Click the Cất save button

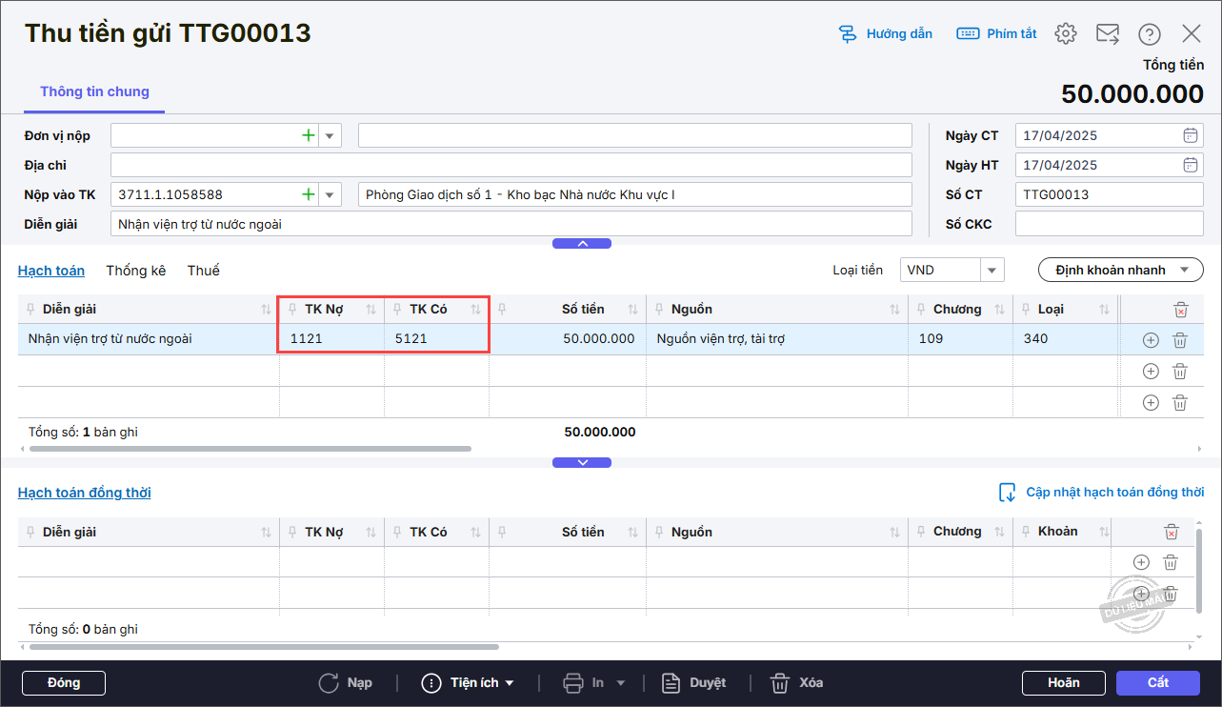tap(1157, 683)
